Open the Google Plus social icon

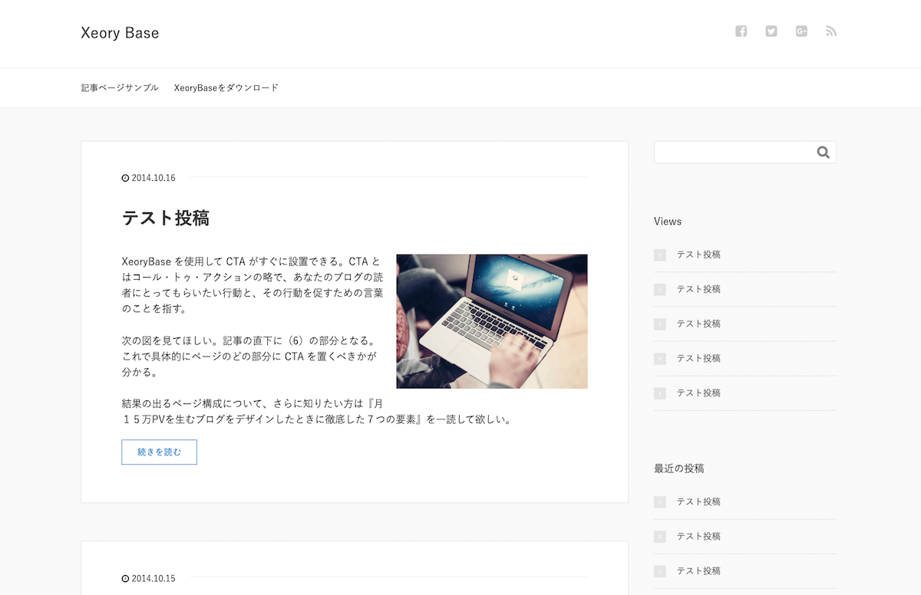[x=801, y=31]
